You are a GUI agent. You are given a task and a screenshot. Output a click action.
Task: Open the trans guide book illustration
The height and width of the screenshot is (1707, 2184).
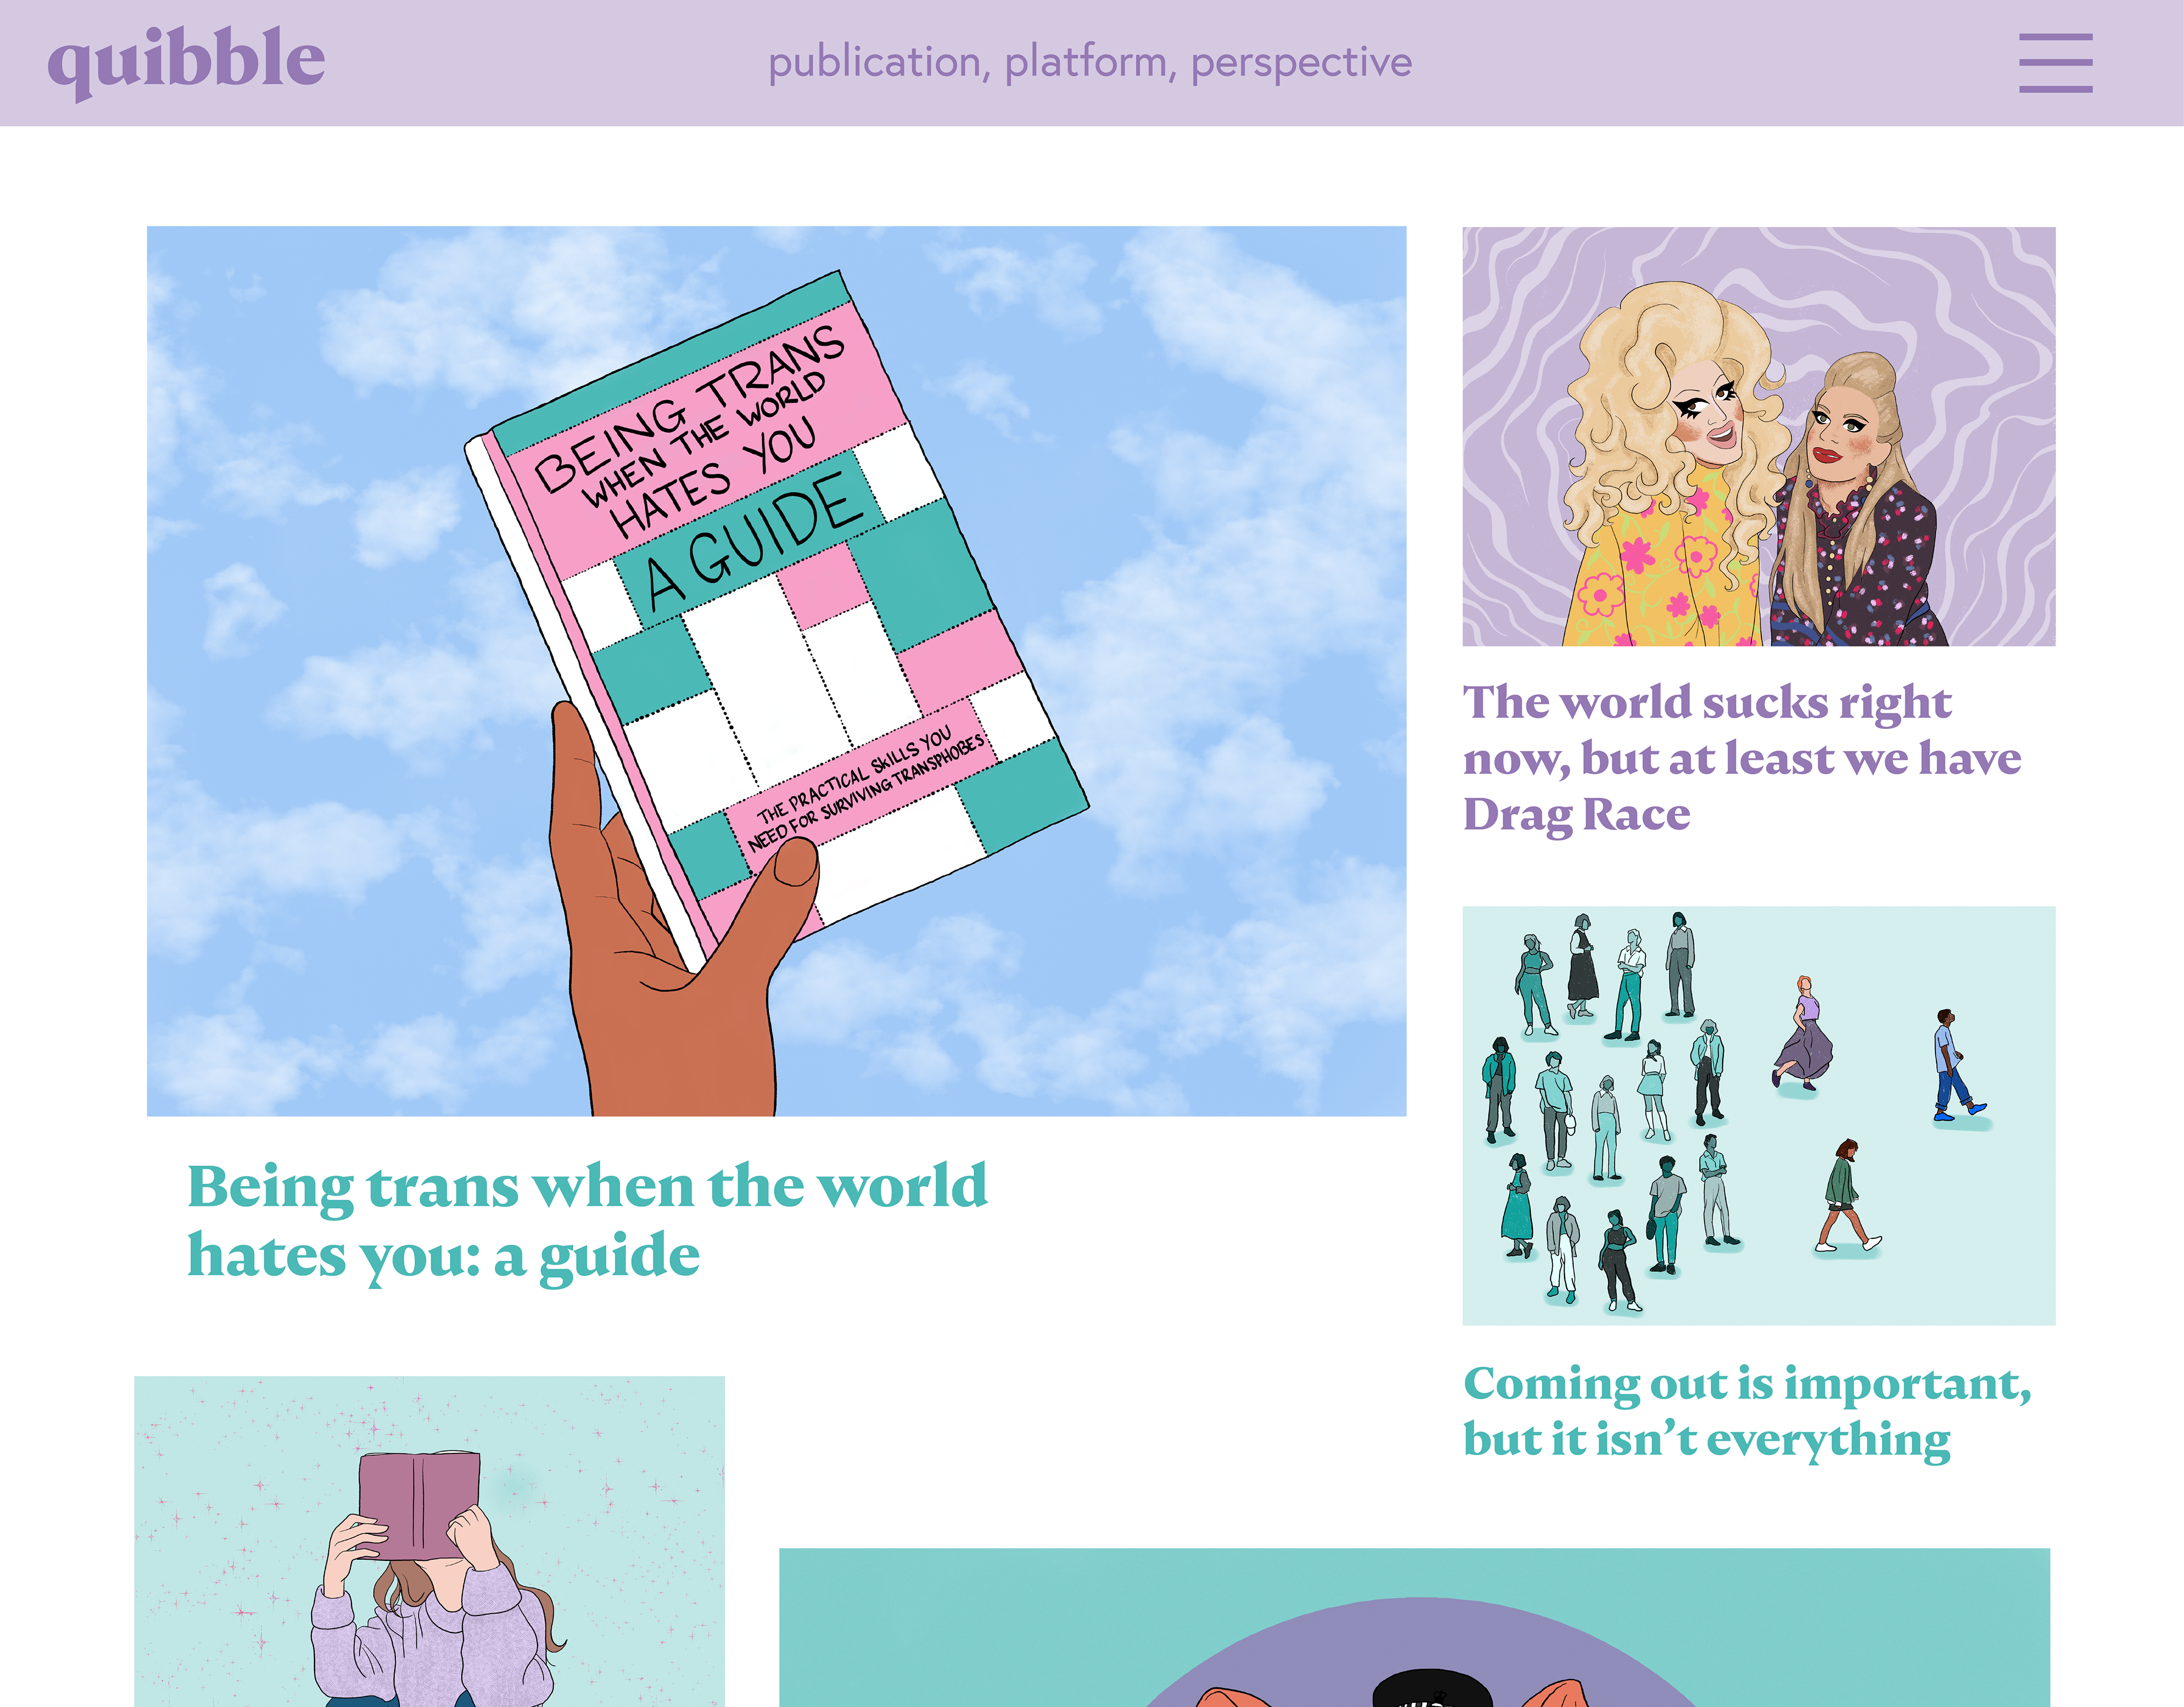(776, 671)
